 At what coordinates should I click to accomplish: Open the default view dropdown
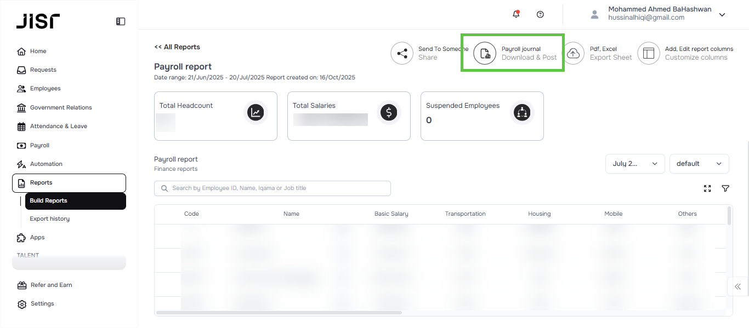(x=699, y=164)
